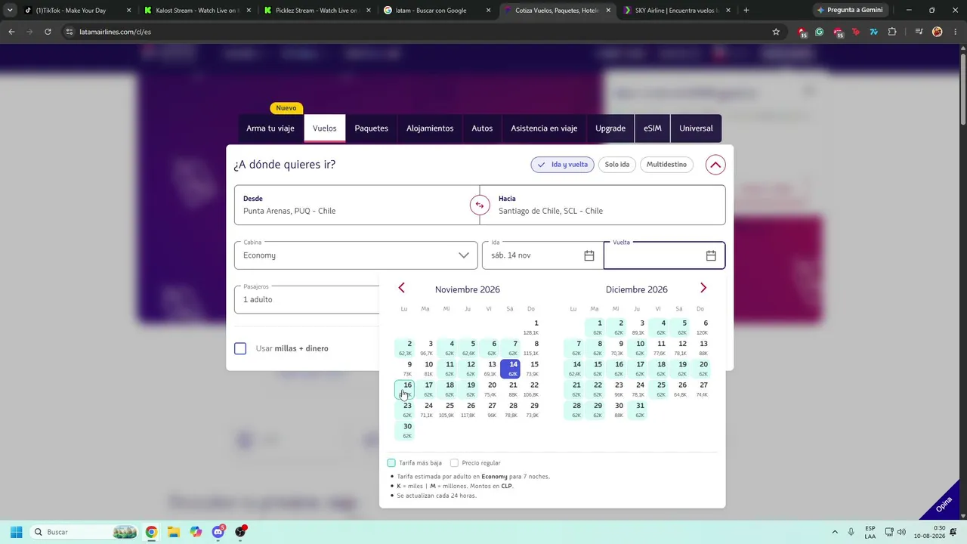Image resolution: width=967 pixels, height=544 pixels.
Task: Click Pregunta a Gemini button
Action: click(x=851, y=11)
